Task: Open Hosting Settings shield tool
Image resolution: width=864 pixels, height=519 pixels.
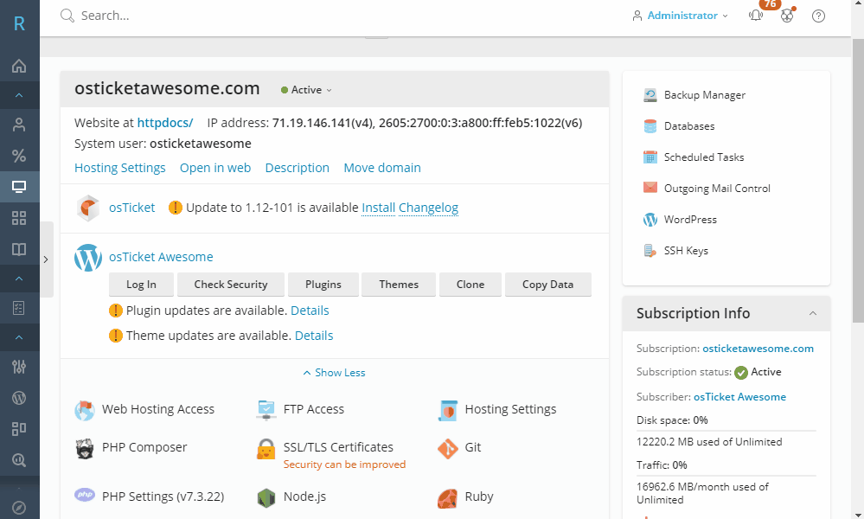Action: click(448, 411)
